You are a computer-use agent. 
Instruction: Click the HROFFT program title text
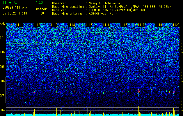[18, 2]
